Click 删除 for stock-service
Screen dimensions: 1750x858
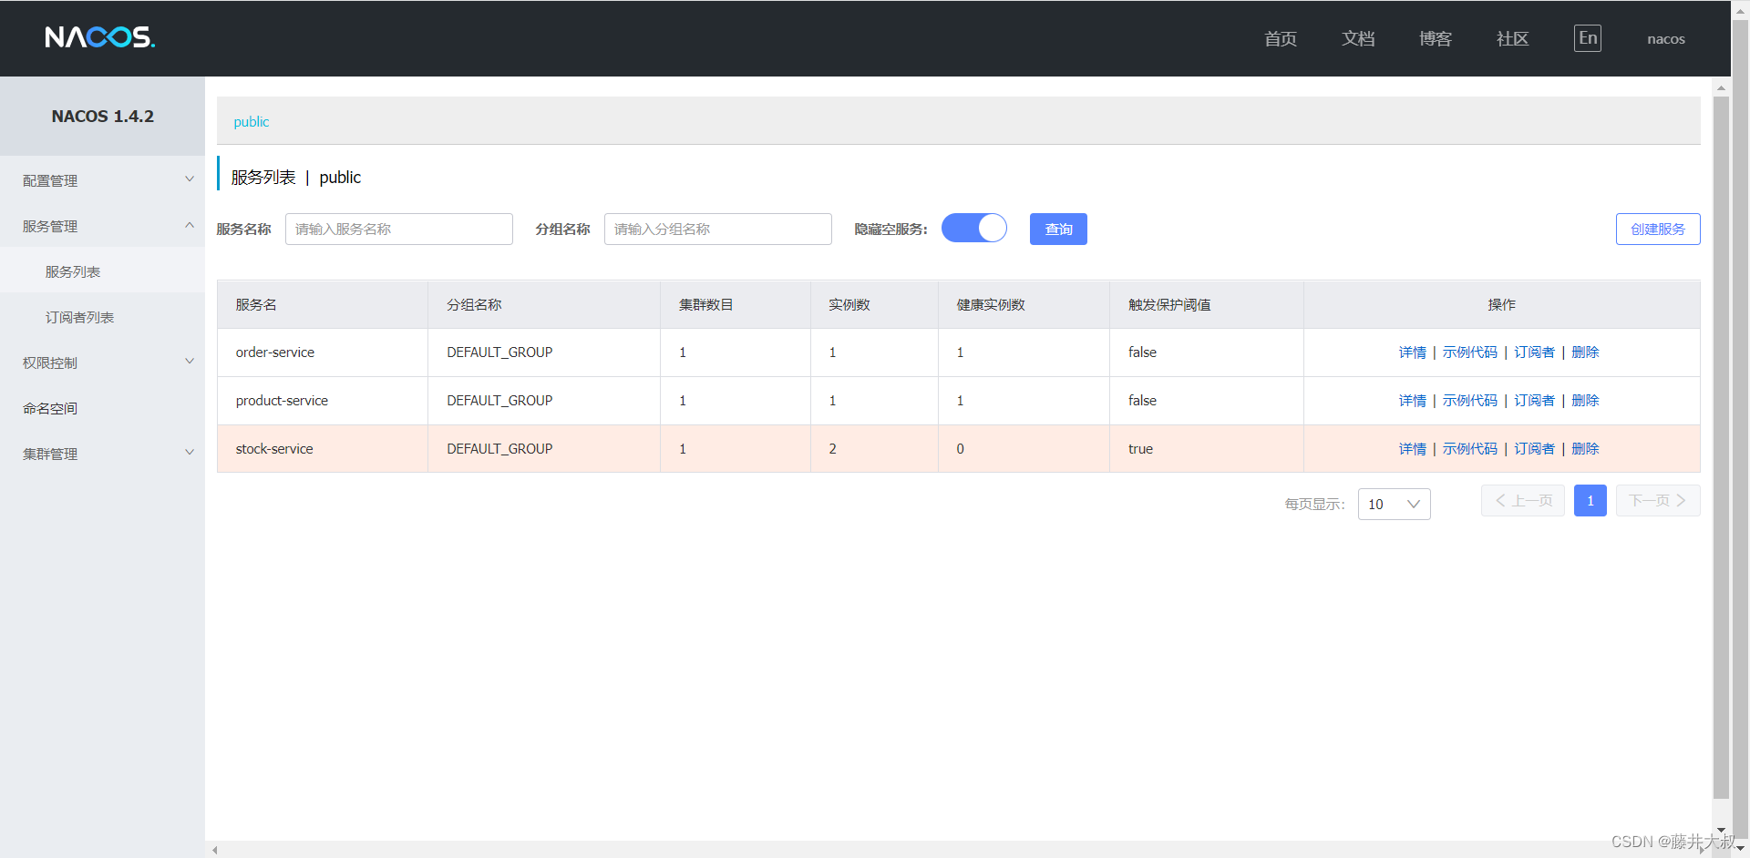(1586, 449)
